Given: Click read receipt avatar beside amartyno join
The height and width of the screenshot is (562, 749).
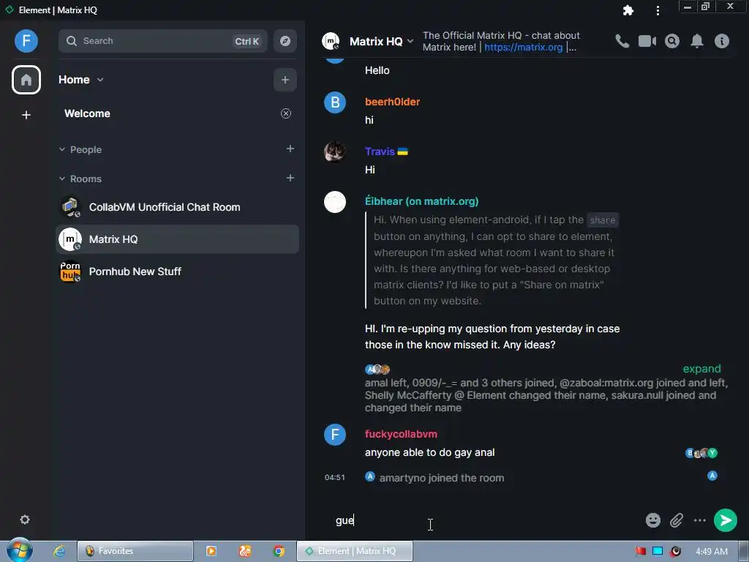Looking at the screenshot, I should tap(712, 476).
